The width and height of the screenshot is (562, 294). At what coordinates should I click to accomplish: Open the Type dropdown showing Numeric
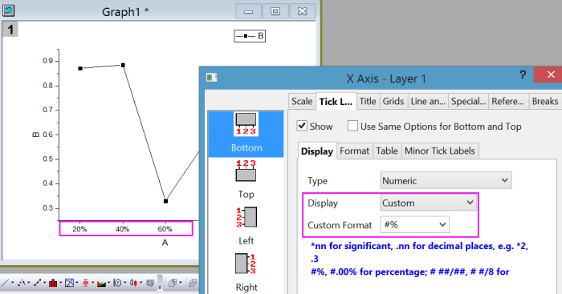coord(446,180)
